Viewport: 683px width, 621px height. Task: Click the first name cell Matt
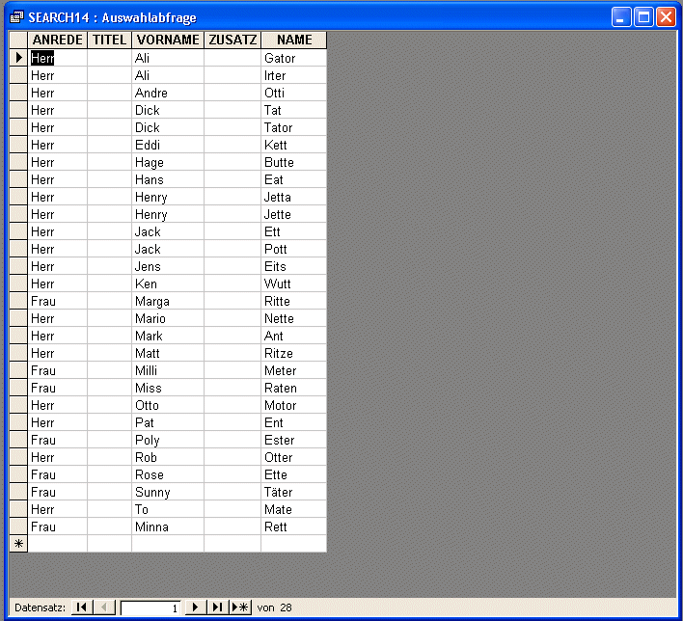tap(168, 353)
